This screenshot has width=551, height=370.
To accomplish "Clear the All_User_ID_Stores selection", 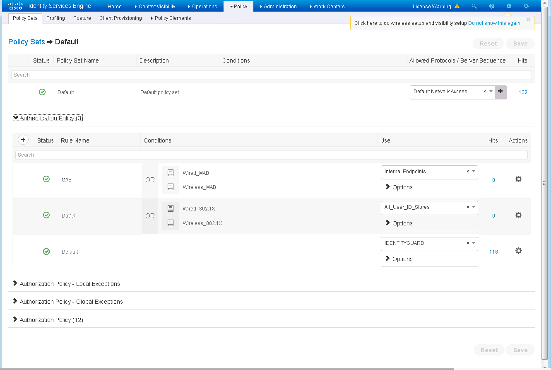I will tap(468, 207).
